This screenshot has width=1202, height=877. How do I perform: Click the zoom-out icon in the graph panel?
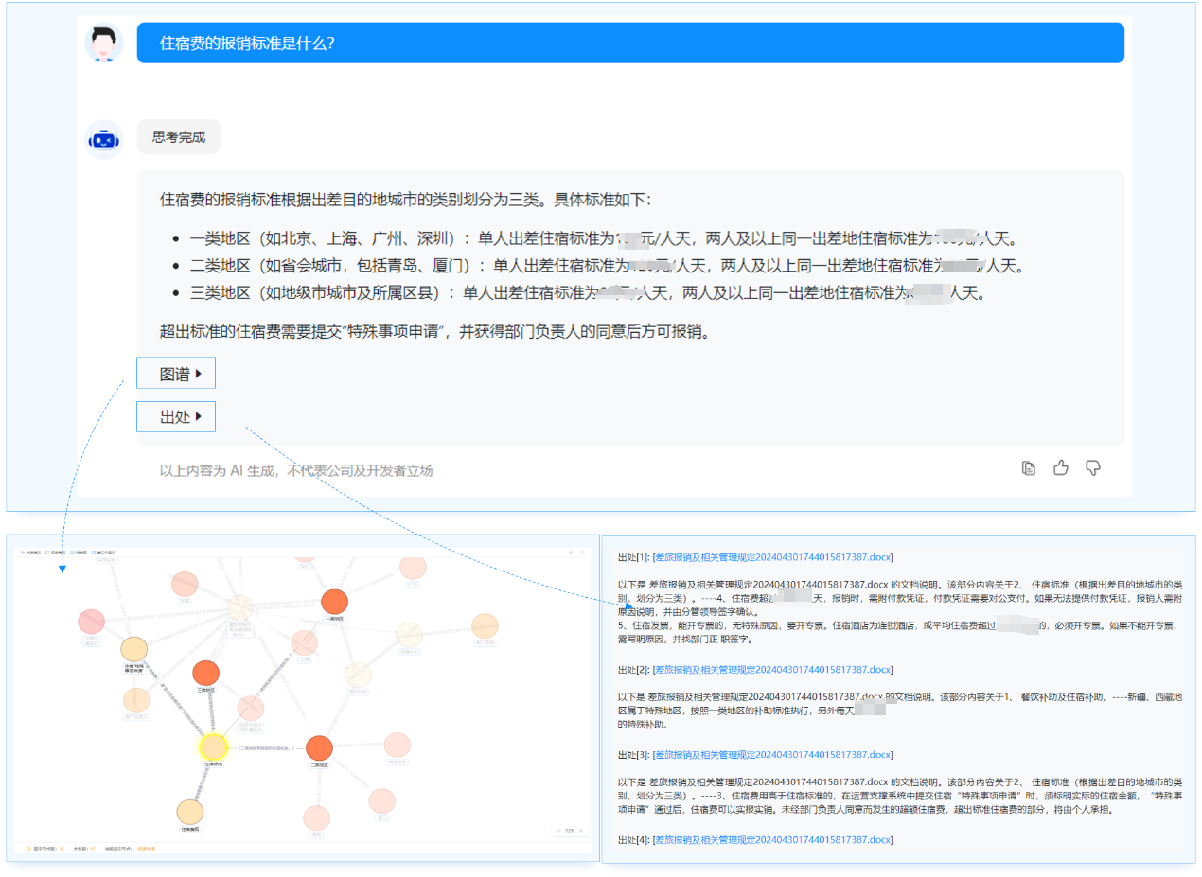click(559, 830)
